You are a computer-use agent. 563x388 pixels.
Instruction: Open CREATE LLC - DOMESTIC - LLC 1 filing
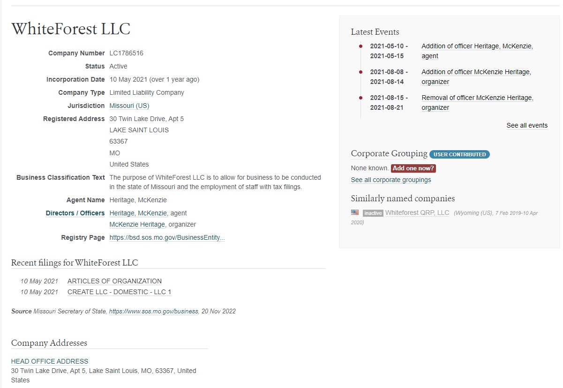pos(120,292)
